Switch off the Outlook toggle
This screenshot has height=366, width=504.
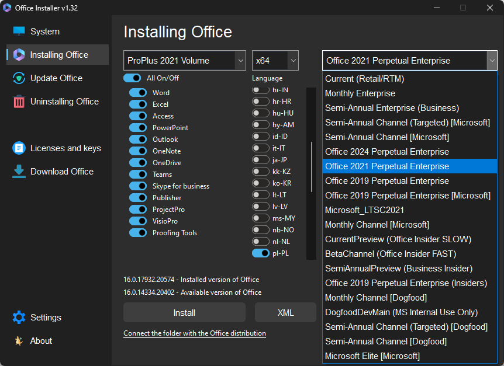pyautogui.click(x=138, y=139)
